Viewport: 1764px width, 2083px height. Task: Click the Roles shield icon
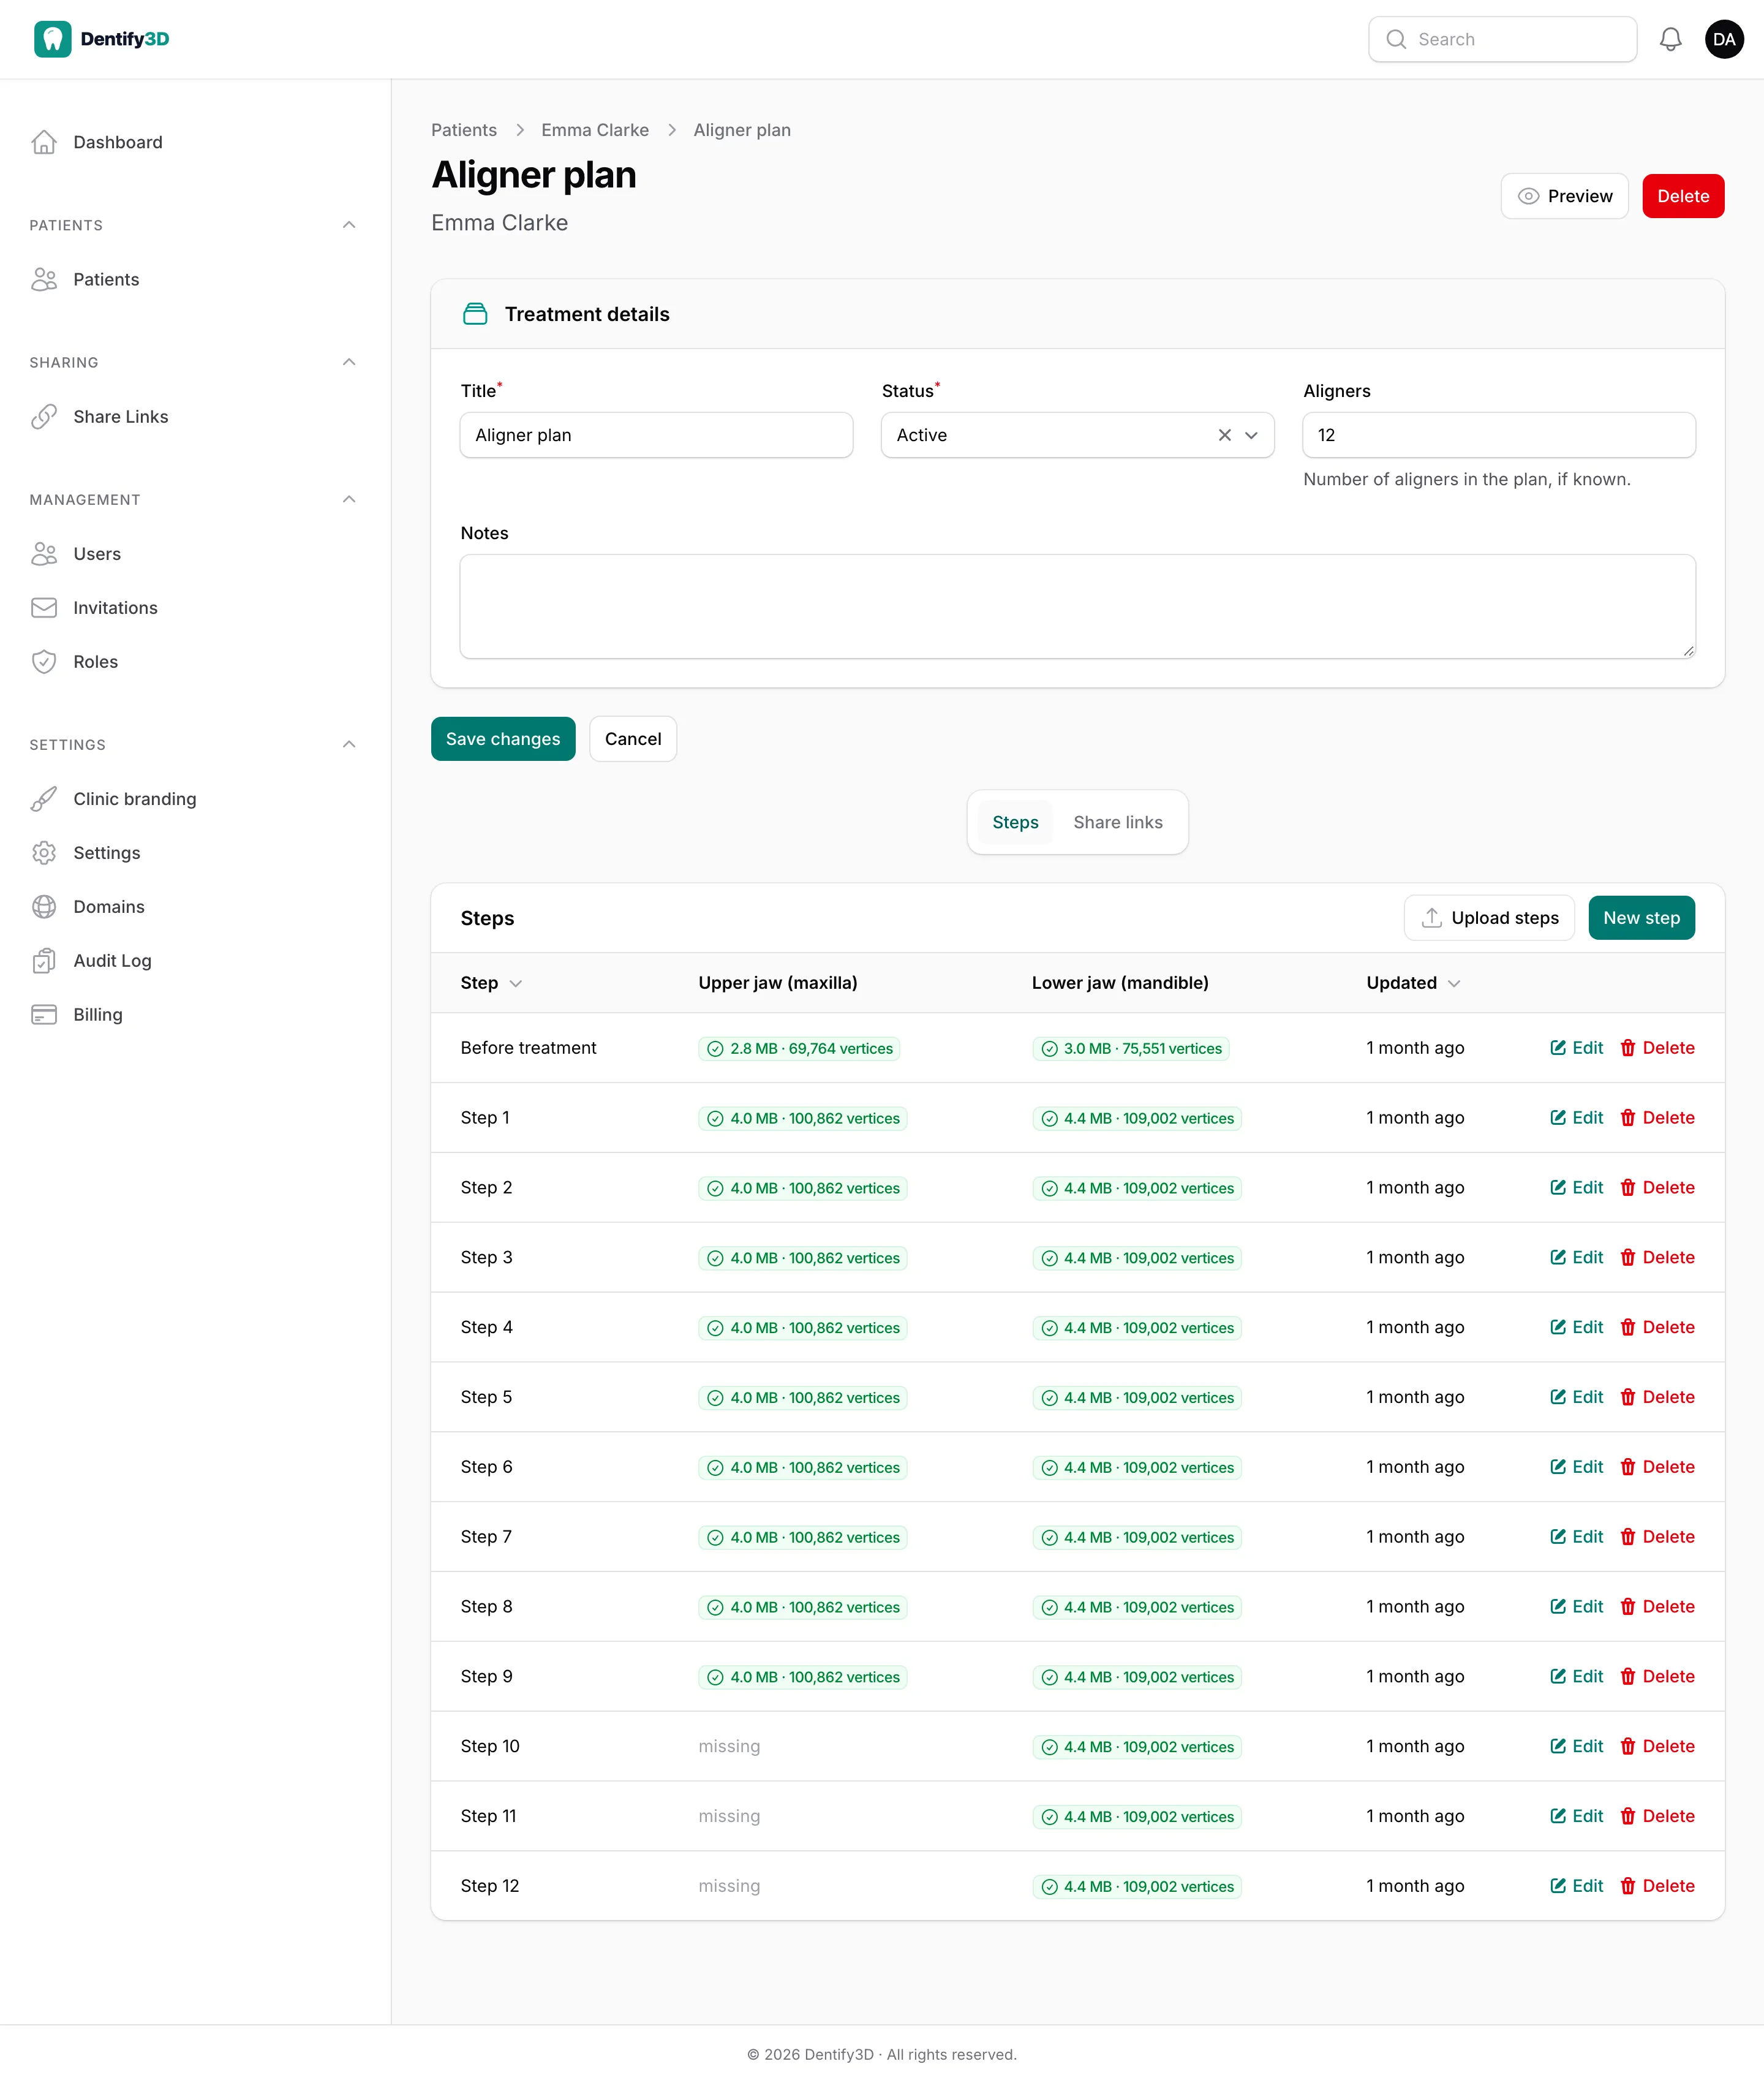coord(44,661)
